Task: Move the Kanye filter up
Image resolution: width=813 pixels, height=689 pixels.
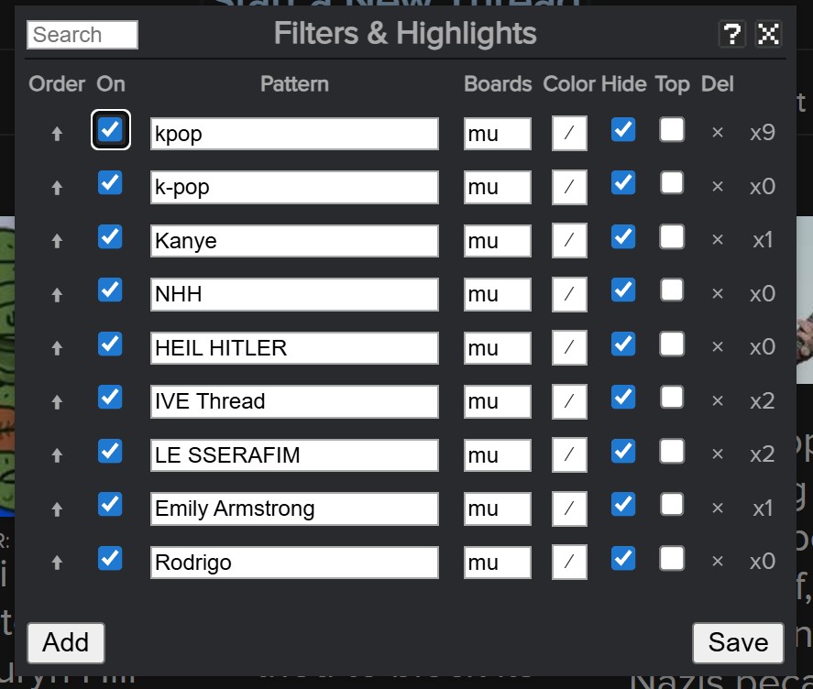Action: 57,241
